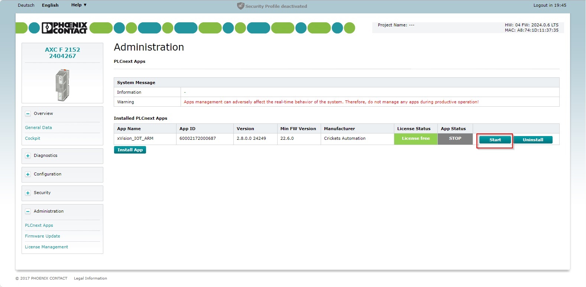The height and width of the screenshot is (287, 586).
Task: Open General Data page
Action: [x=38, y=128]
